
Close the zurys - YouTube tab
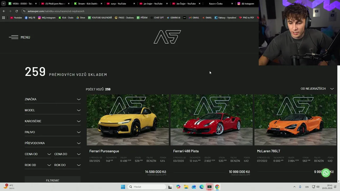[x=134, y=4]
